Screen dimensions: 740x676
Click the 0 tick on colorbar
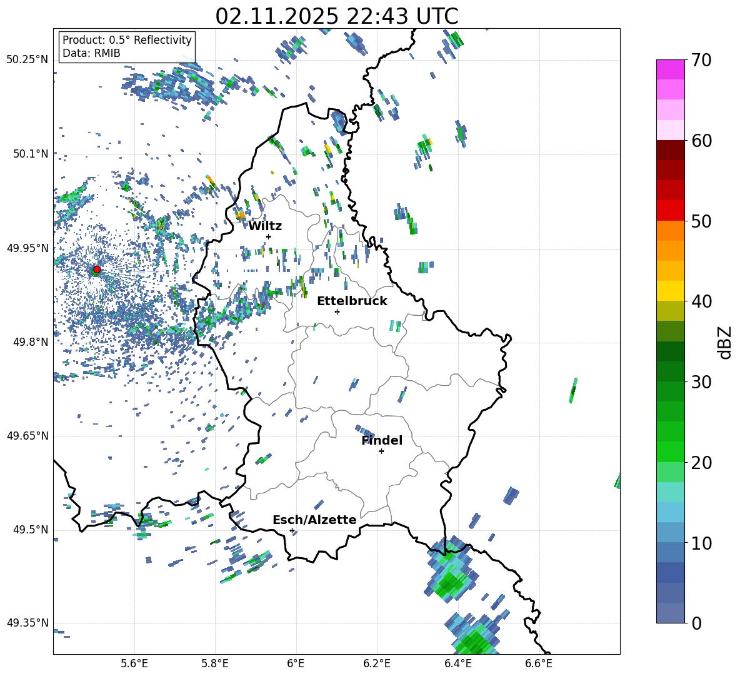(x=696, y=623)
